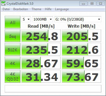Open the Hilfe menu
Image resolution: width=106 pixels, height=96 pixels.
[x=48, y=9]
